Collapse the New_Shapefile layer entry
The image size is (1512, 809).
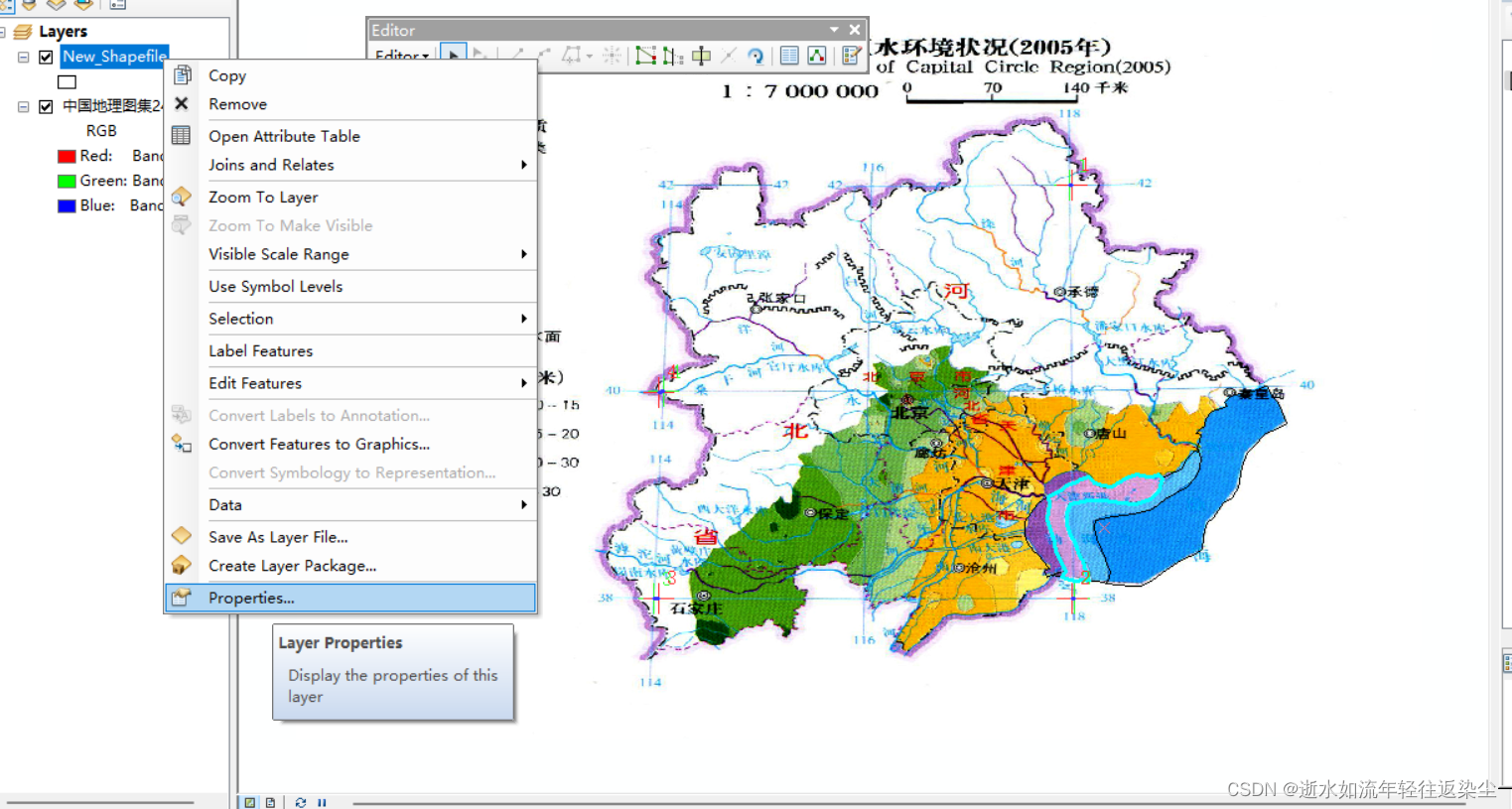pyautogui.click(x=23, y=57)
